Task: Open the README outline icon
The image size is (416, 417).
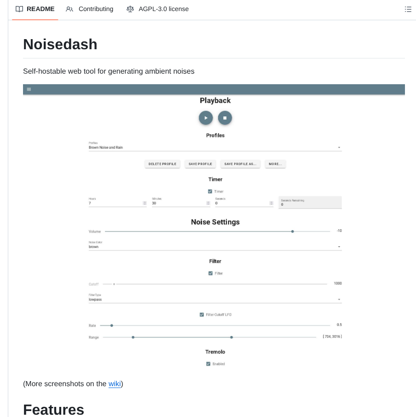Action: [x=408, y=9]
